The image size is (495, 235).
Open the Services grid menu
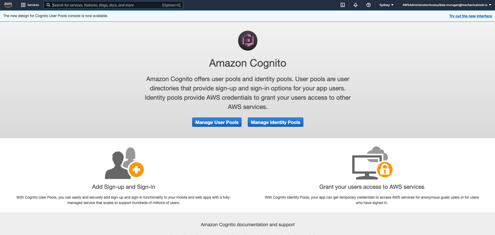tap(23, 5)
